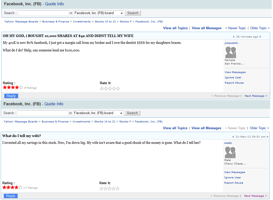273x200 pixels.
Task: Open okra6z username profile link
Action: pyautogui.click(x=228, y=143)
